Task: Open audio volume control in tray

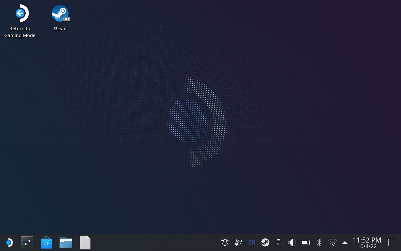Action: pos(292,242)
